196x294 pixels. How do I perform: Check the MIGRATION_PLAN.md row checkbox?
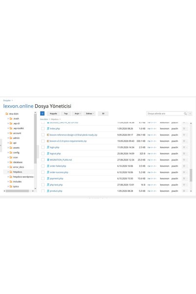coord(43,160)
